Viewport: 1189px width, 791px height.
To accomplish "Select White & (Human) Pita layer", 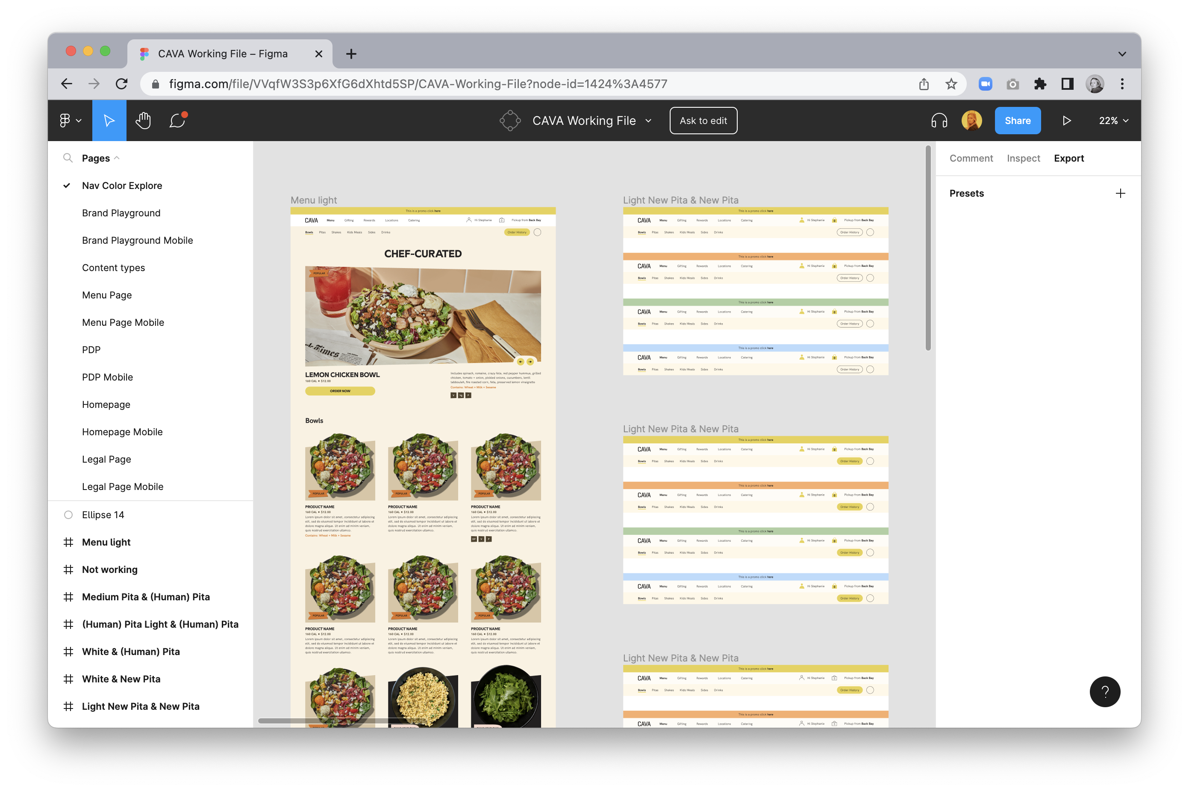I will coord(150,651).
